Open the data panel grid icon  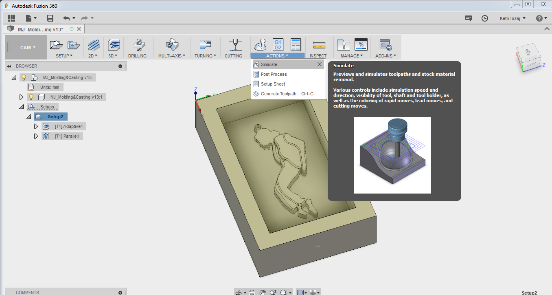pos(11,18)
